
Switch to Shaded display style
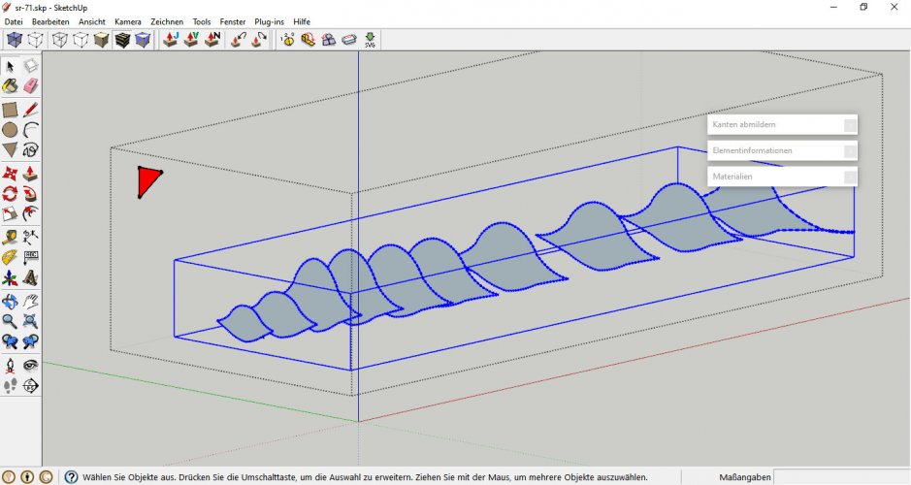pyautogui.click(x=102, y=40)
